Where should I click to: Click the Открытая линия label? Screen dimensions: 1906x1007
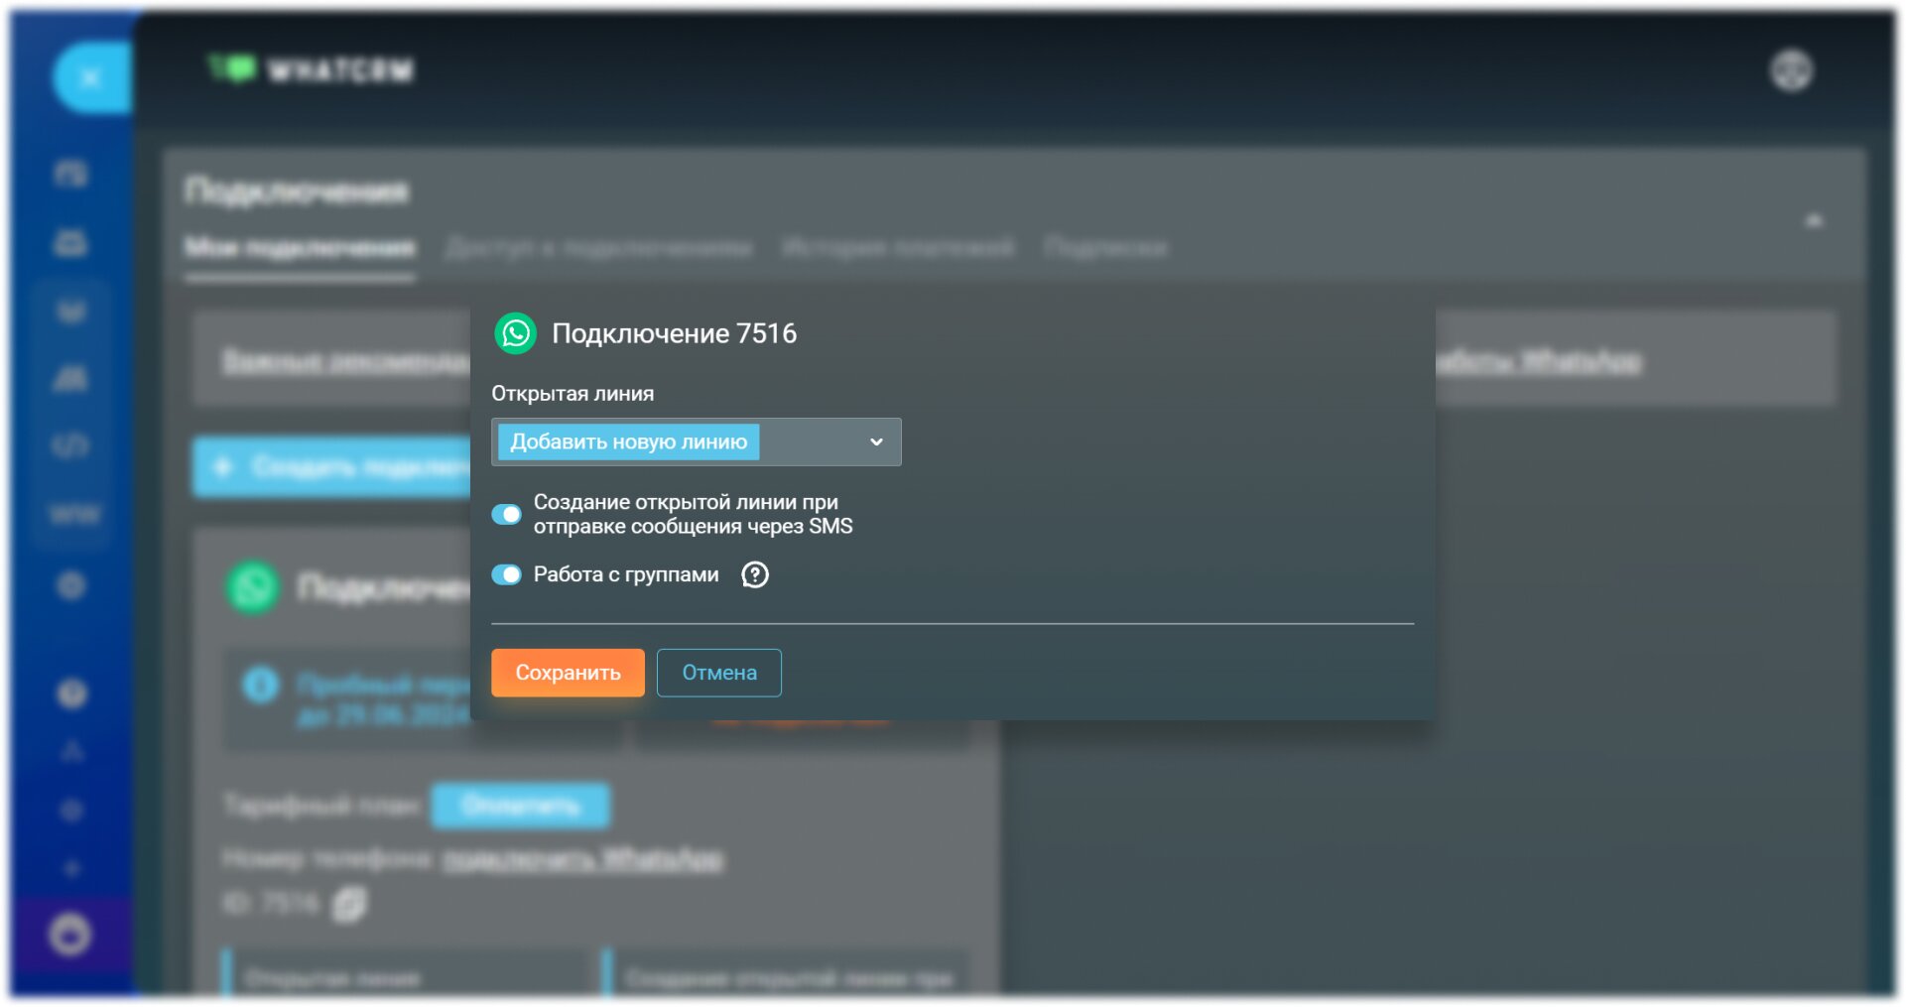[572, 394]
